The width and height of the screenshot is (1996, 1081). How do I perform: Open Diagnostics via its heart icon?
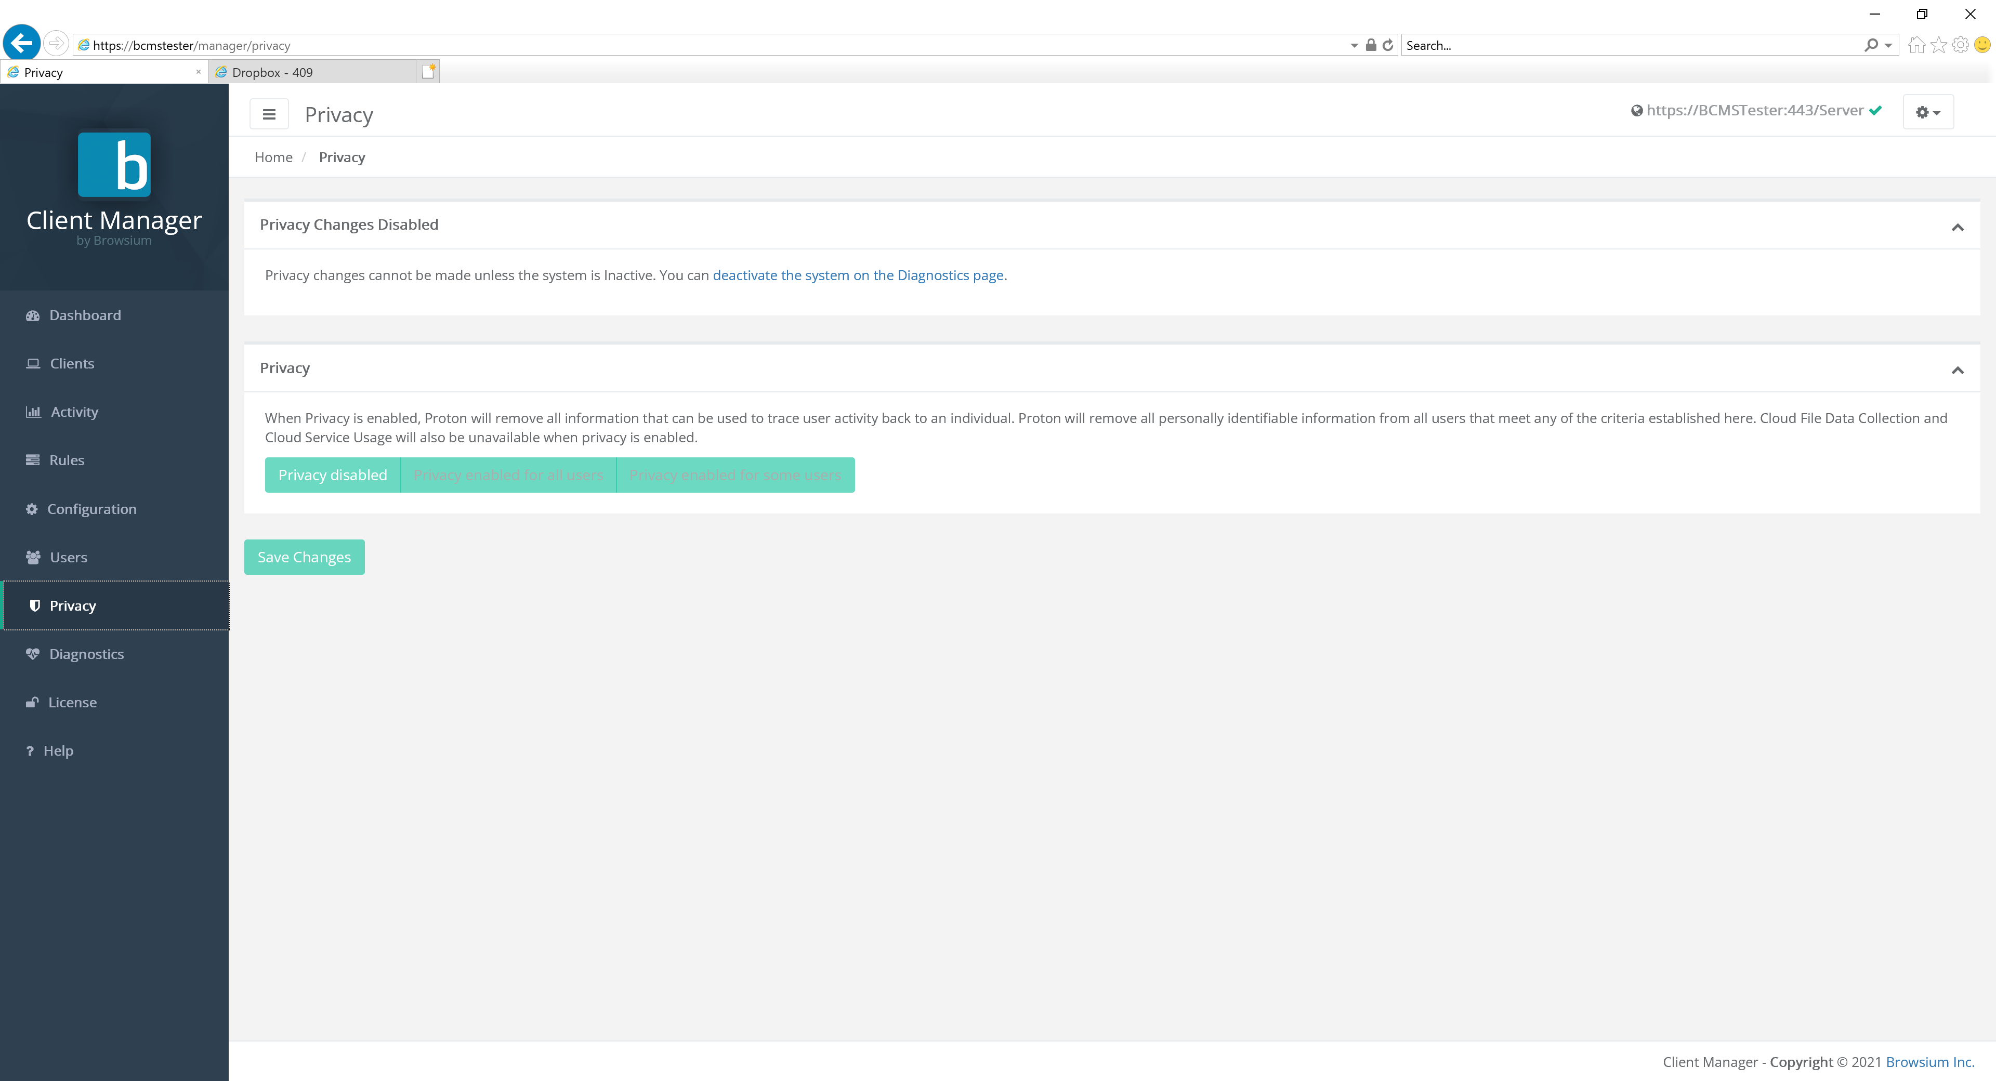[x=32, y=654]
